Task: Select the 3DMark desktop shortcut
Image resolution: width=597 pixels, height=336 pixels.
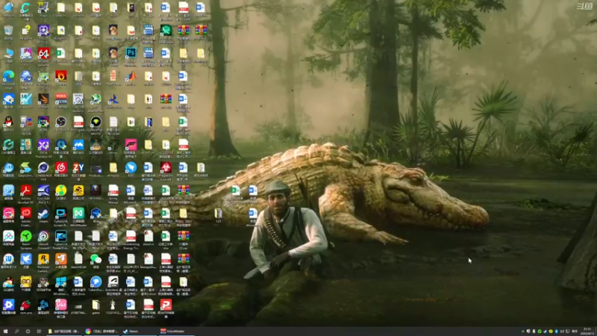Action: 43,102
